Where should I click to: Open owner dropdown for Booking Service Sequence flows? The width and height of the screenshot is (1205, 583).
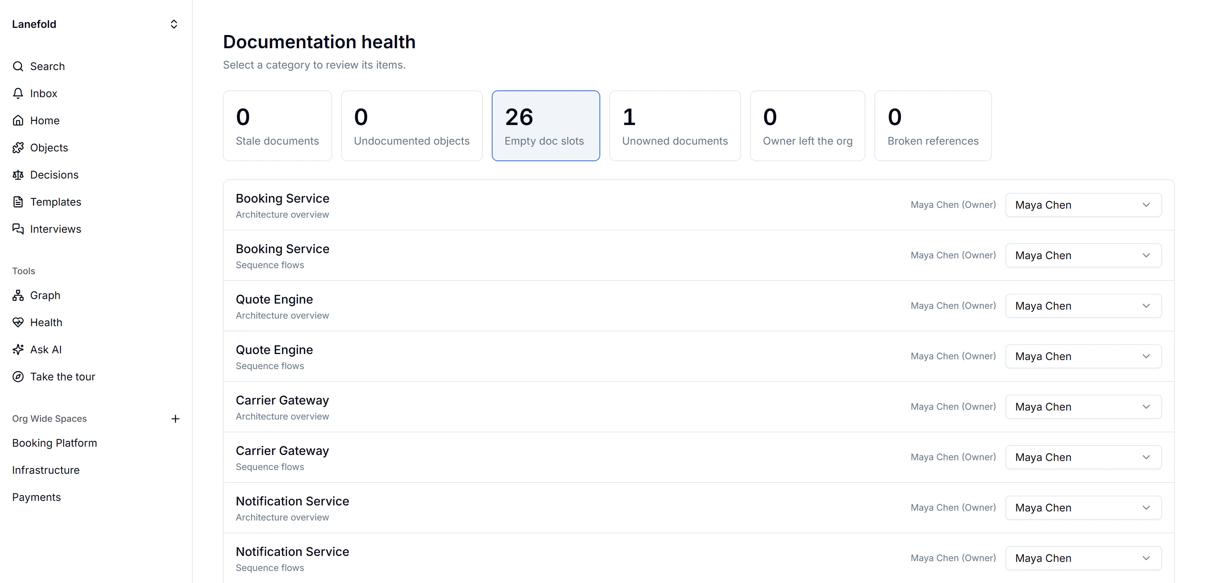(x=1083, y=255)
